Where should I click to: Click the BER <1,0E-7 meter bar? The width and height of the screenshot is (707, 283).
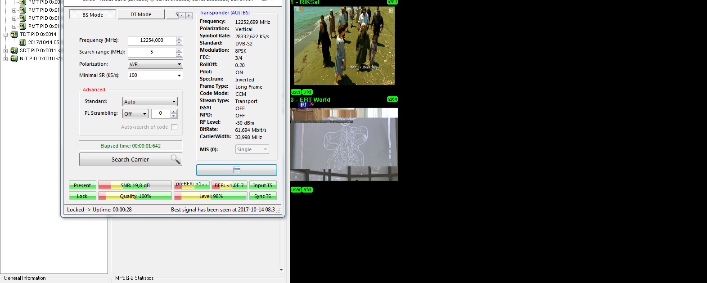point(230,185)
